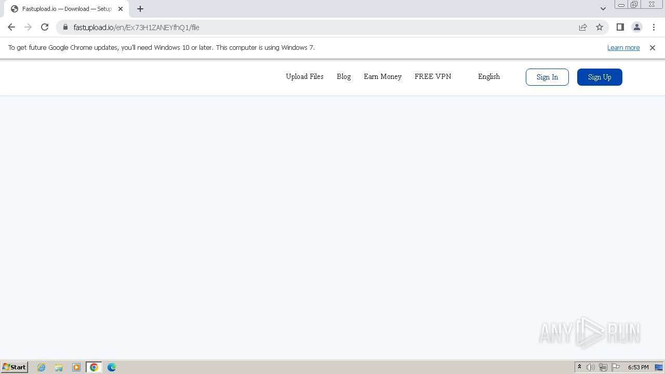665x374 pixels.
Task: Go back to previous page
Action: pyautogui.click(x=11, y=27)
